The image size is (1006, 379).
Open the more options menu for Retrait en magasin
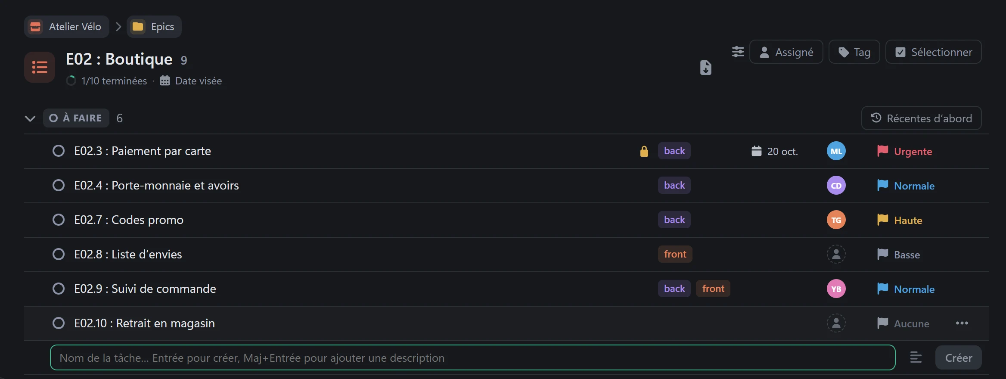point(962,323)
